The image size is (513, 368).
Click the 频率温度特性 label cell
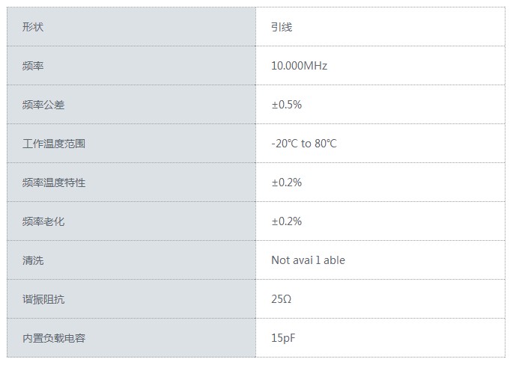click(54, 183)
